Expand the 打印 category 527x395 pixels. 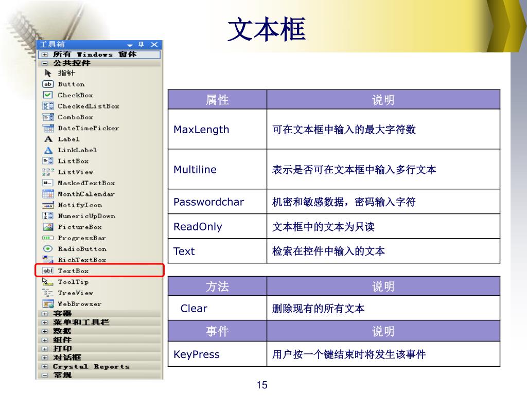(45, 349)
